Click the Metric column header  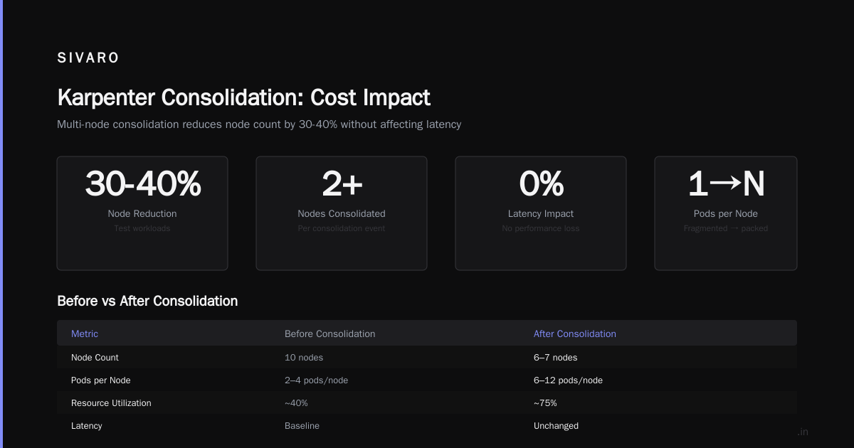85,334
